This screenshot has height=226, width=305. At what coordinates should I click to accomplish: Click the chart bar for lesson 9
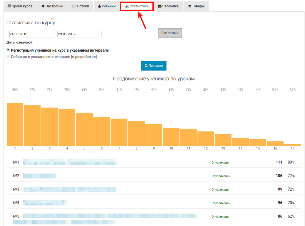154,135
